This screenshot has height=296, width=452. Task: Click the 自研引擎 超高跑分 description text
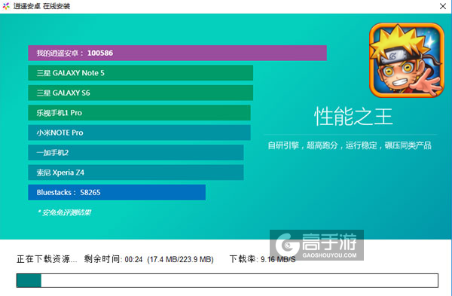350,145
